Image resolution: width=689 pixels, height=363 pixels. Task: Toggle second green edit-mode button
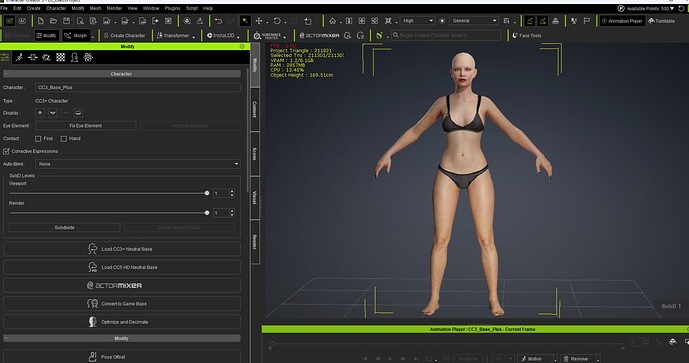point(543,21)
